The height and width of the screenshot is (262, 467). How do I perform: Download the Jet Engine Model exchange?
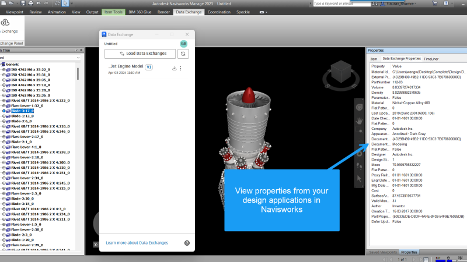tap(174, 68)
